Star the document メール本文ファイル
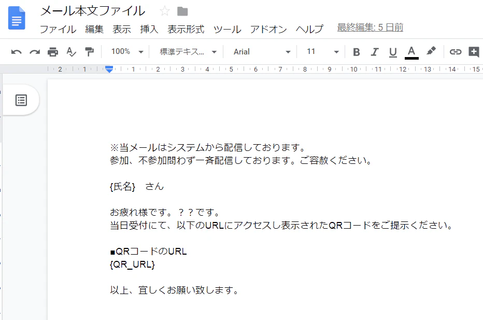The height and width of the screenshot is (320, 483). pos(165,11)
